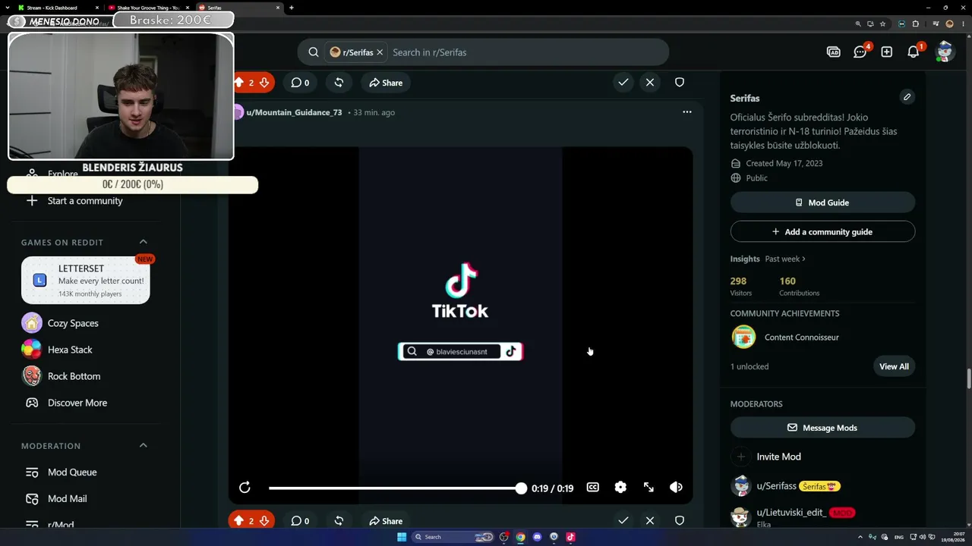Collapse the Moderation section
This screenshot has width=972, height=546.
point(144,445)
